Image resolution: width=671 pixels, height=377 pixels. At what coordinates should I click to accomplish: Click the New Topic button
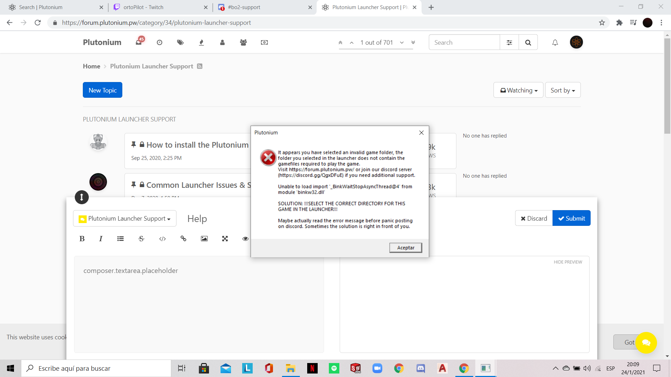click(x=102, y=90)
